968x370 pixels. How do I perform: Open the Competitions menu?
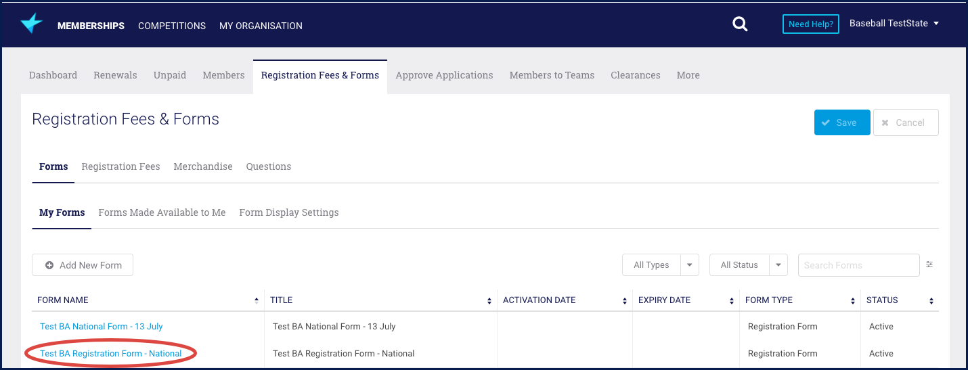coord(172,26)
